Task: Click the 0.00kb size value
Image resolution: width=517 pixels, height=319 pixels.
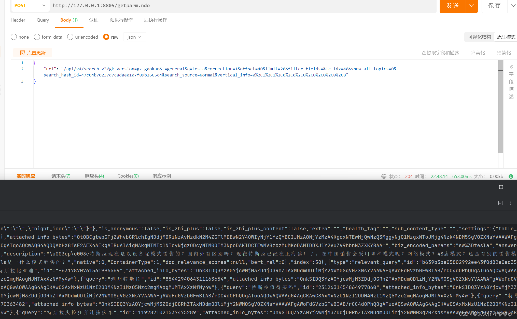Action: (x=496, y=176)
